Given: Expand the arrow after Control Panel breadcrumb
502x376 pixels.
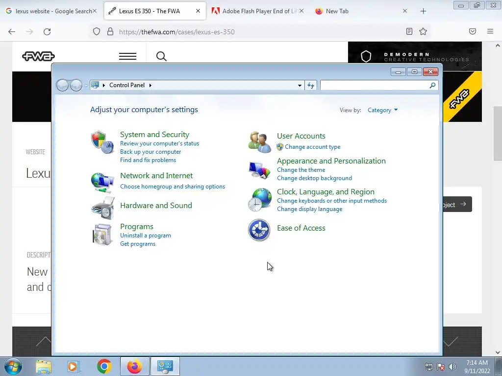Looking at the screenshot, I should pyautogui.click(x=150, y=85).
